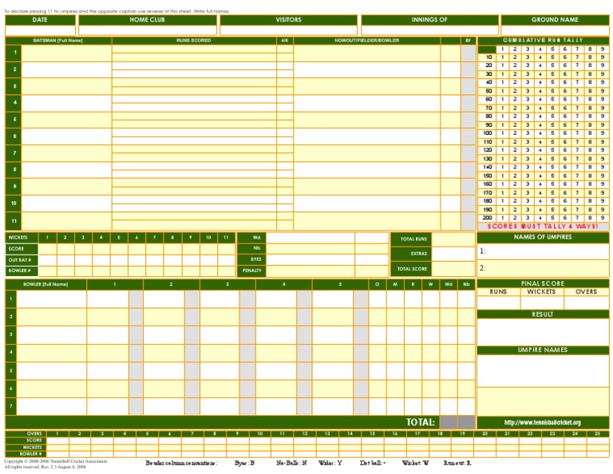Viewport: 613px width, 474px height.
Task: Click umpire 1 name field
Action: [543, 251]
